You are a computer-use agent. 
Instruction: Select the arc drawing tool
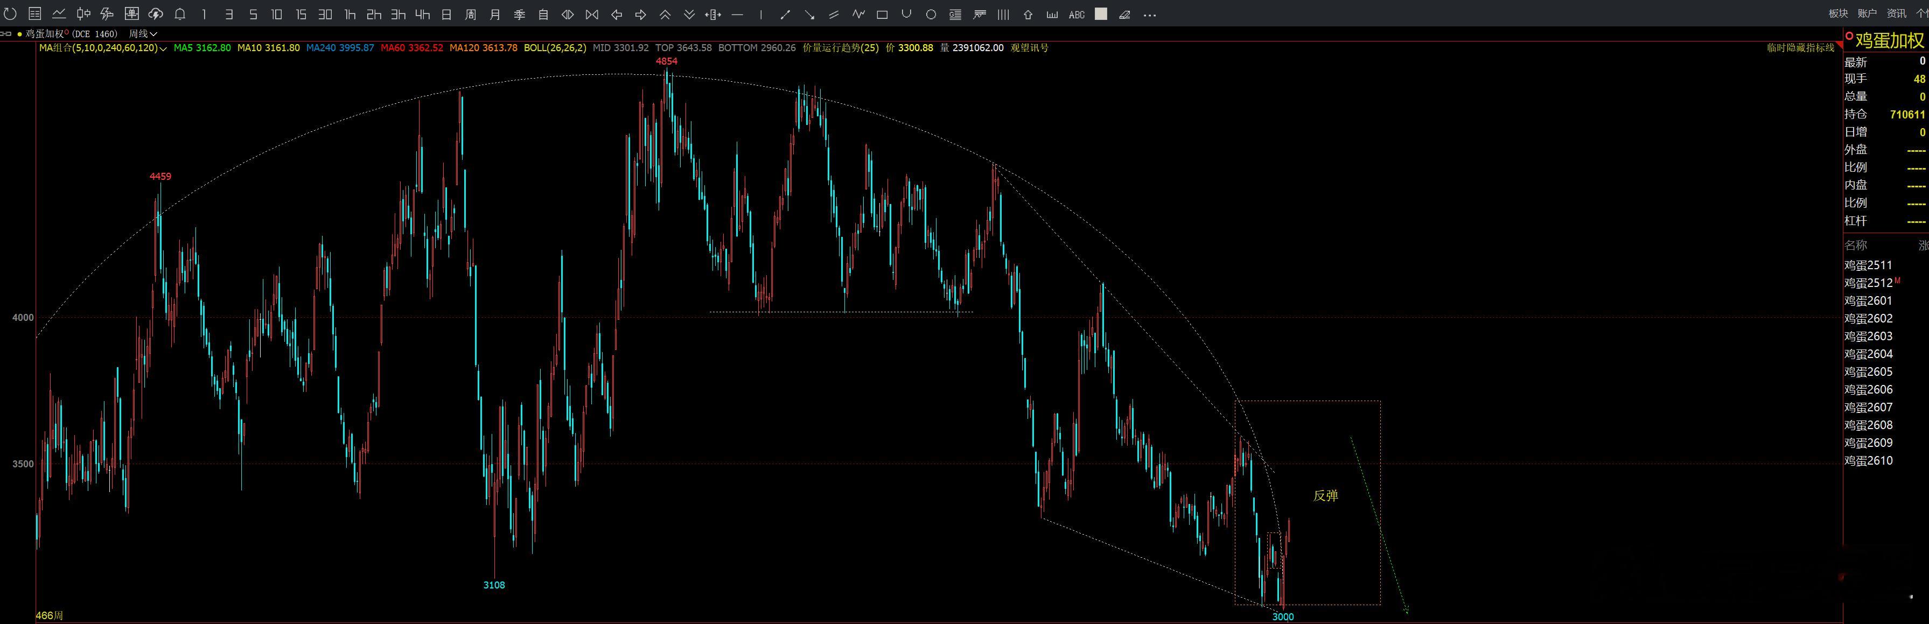tap(906, 14)
